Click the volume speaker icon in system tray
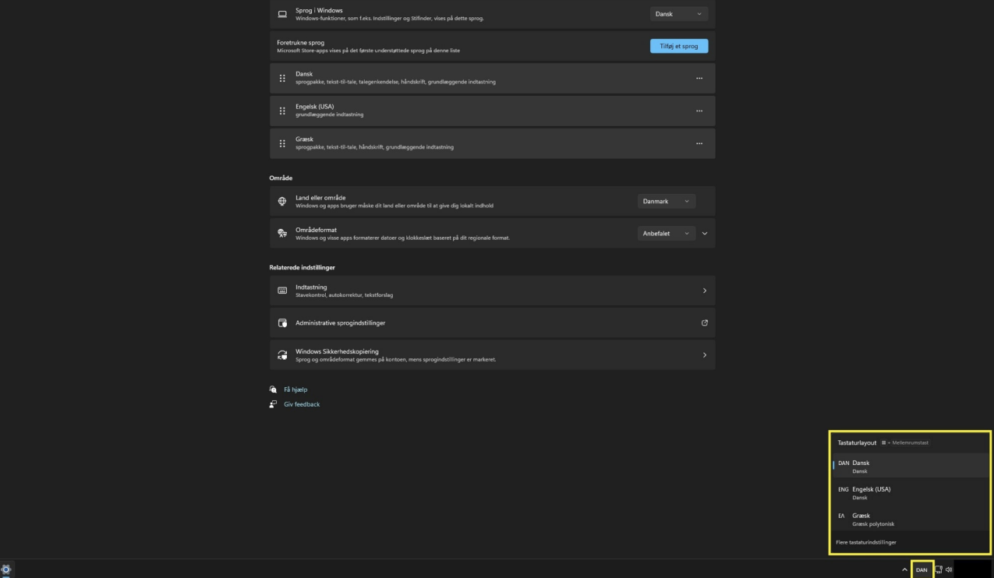994x578 pixels. click(x=949, y=569)
